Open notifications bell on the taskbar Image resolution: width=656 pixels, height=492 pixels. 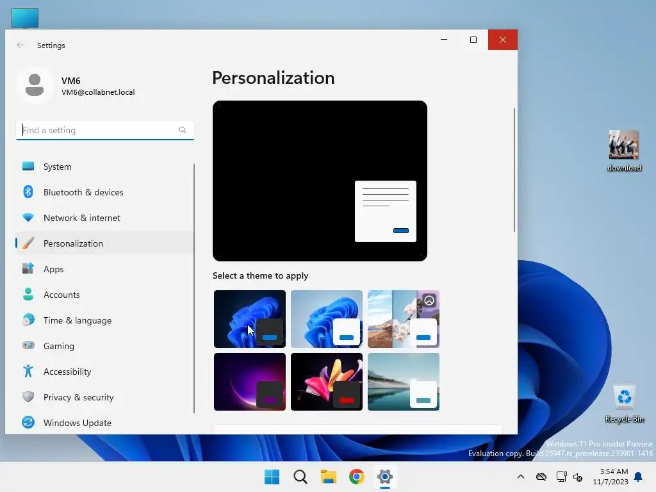click(638, 477)
